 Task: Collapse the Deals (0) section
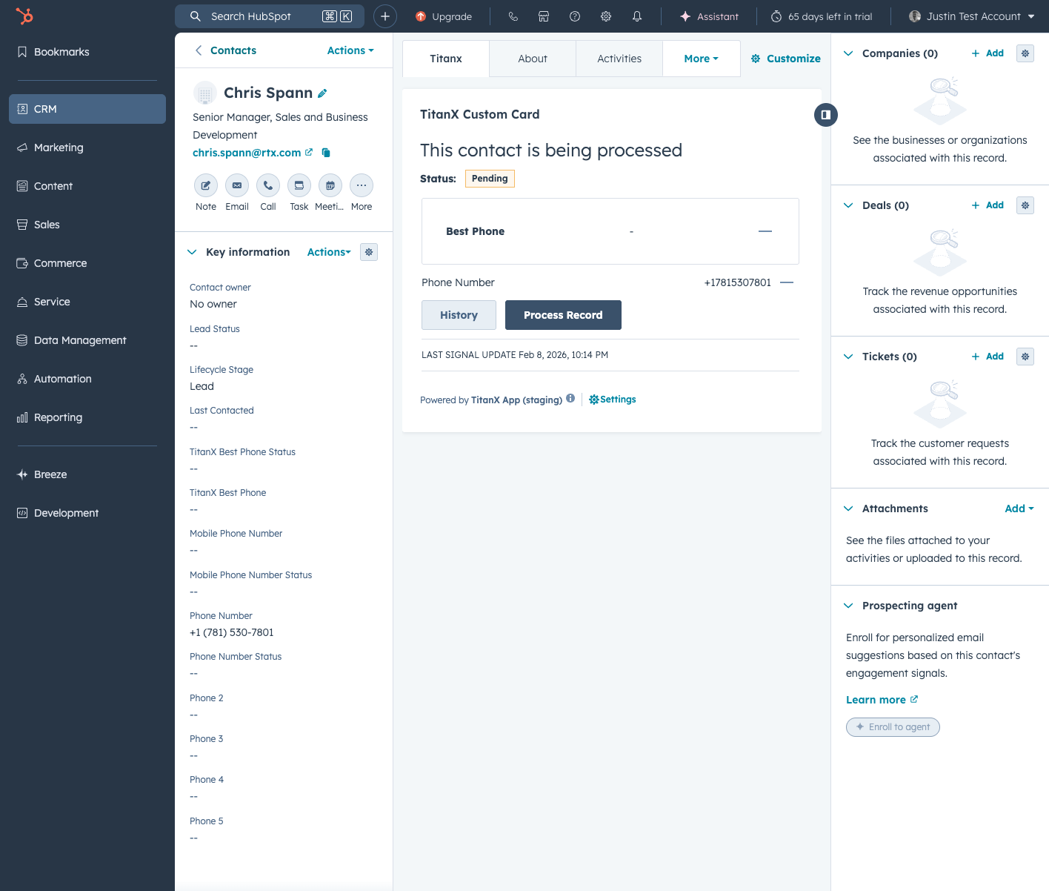[x=848, y=205]
